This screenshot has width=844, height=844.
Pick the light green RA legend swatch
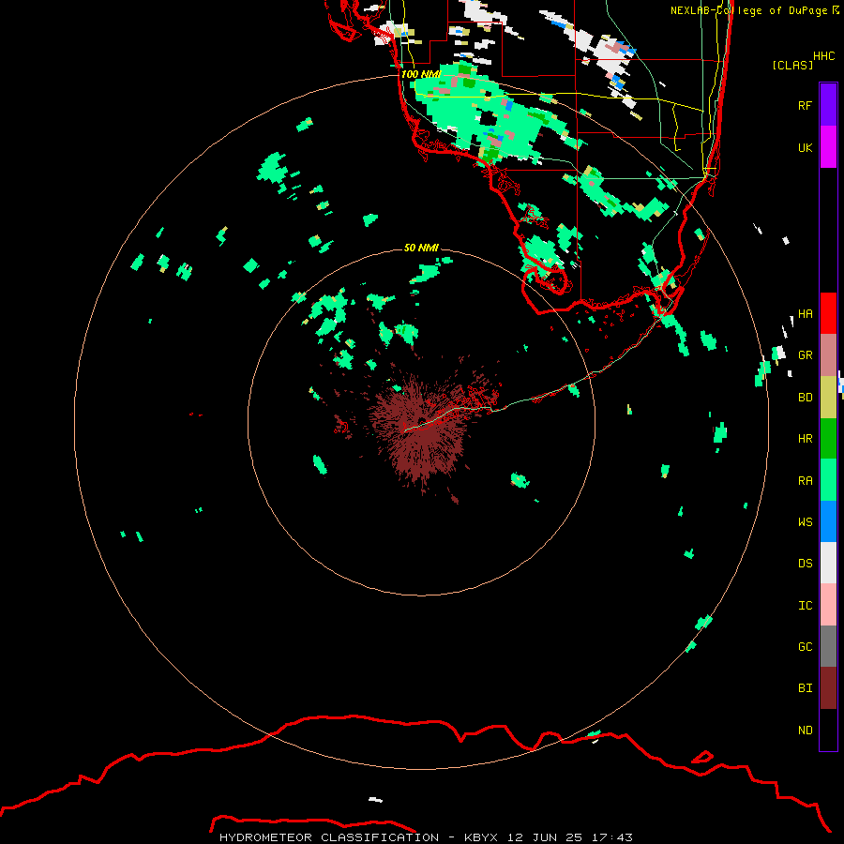pos(828,480)
